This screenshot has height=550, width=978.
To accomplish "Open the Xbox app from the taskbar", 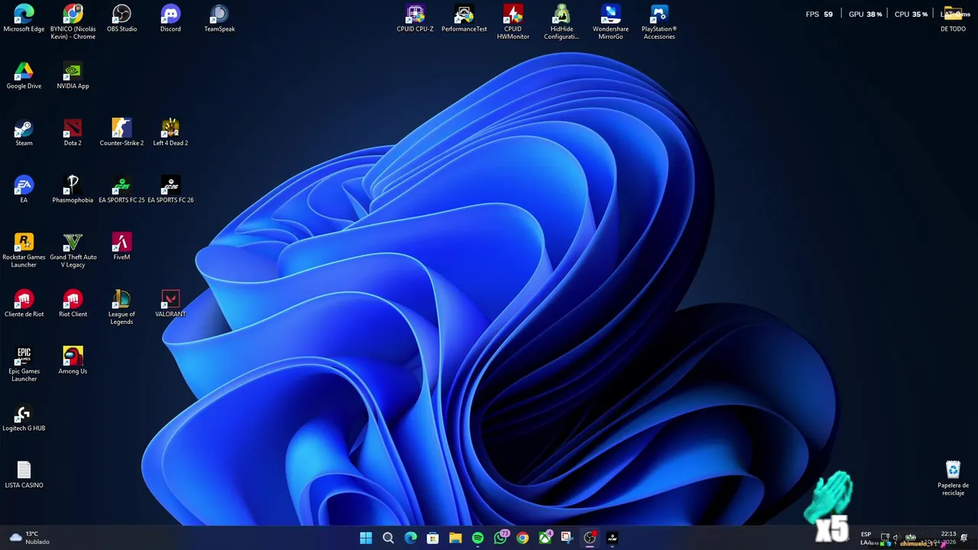I will 545,538.
